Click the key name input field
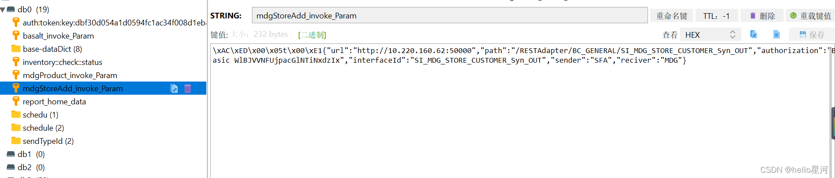Image resolution: width=835 pixels, height=178 pixels. 450,15
